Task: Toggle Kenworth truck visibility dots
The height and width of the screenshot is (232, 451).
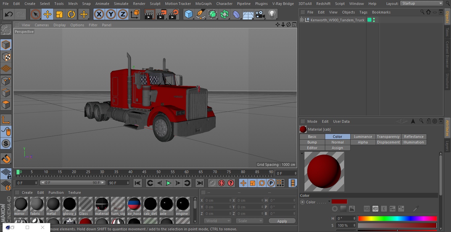Action: (374, 20)
